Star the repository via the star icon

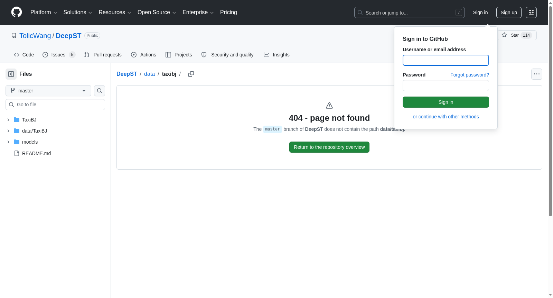click(504, 35)
